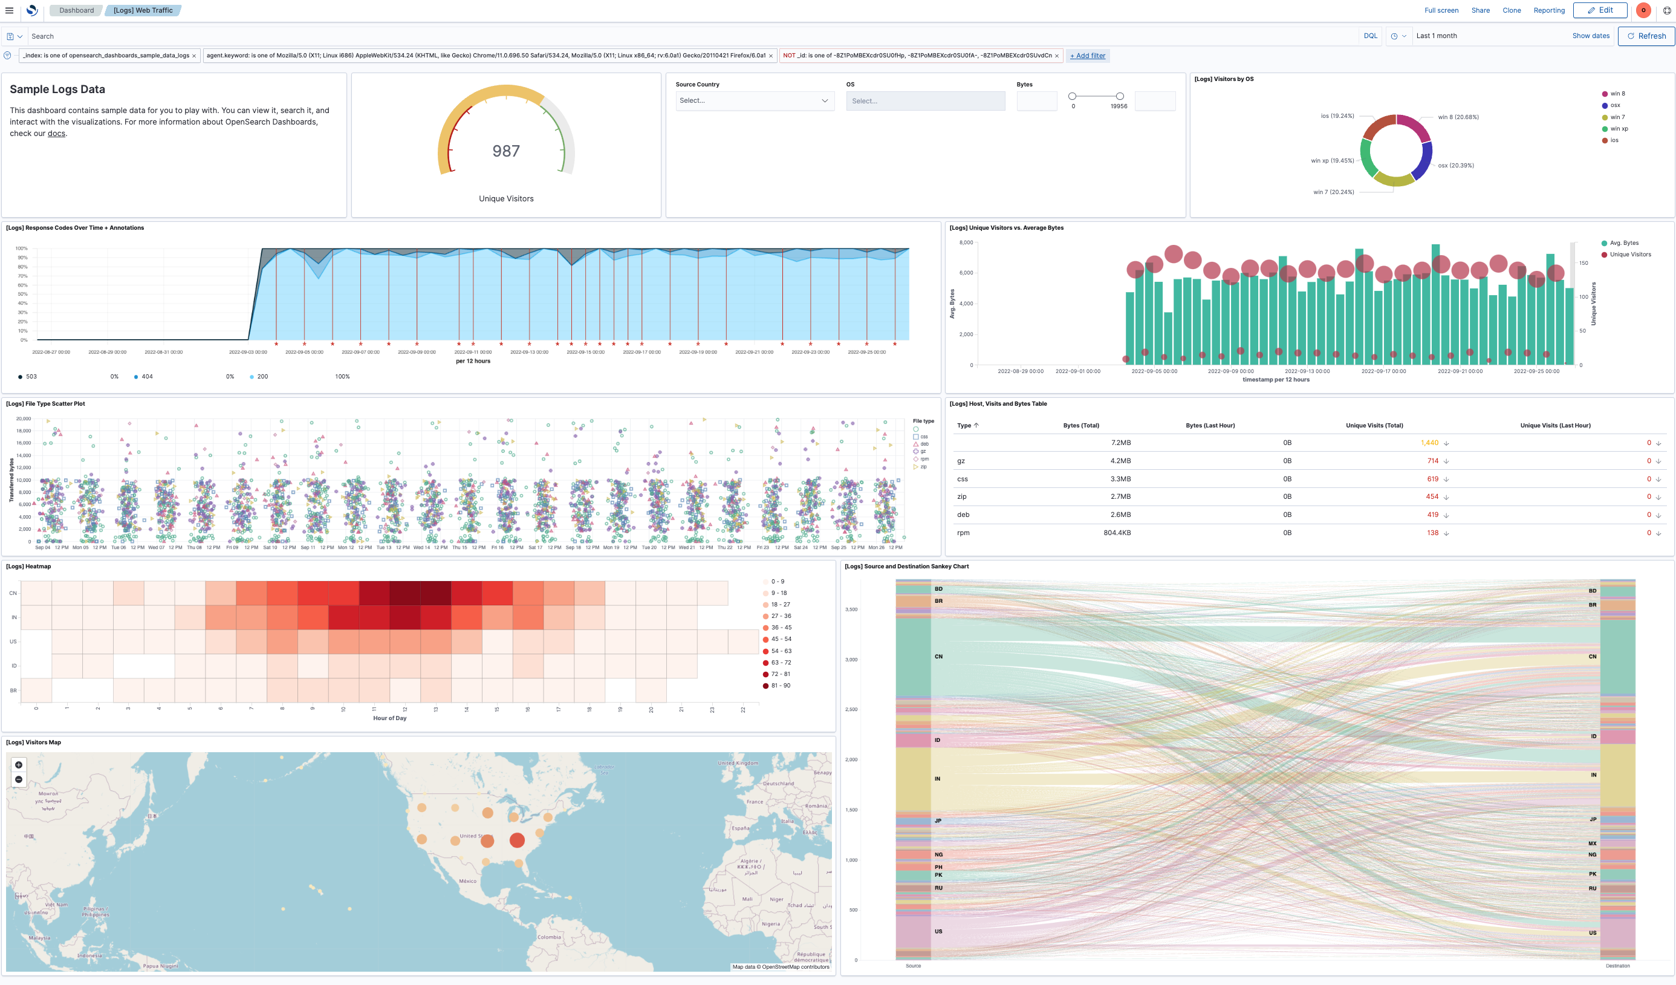The height and width of the screenshot is (985, 1676).
Task: Remove the _index filter pill
Action: 194,56
